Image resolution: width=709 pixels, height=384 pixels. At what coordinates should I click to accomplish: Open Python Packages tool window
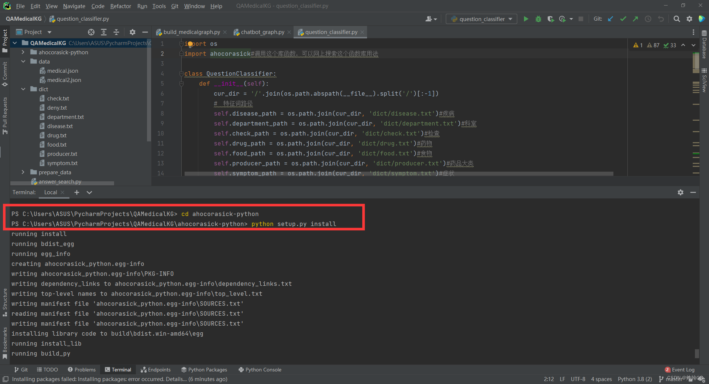(204, 369)
